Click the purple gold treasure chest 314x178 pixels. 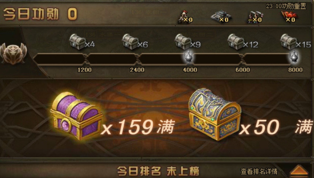click(x=77, y=116)
